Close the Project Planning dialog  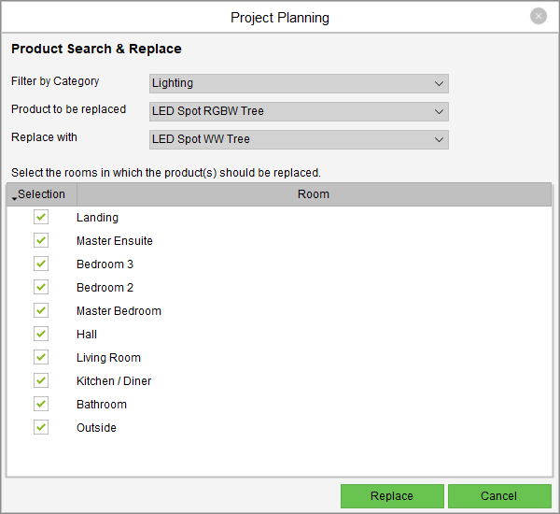click(x=539, y=16)
